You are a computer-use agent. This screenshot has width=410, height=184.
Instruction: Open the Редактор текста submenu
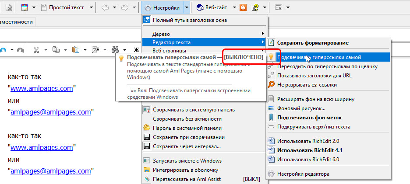(204, 42)
